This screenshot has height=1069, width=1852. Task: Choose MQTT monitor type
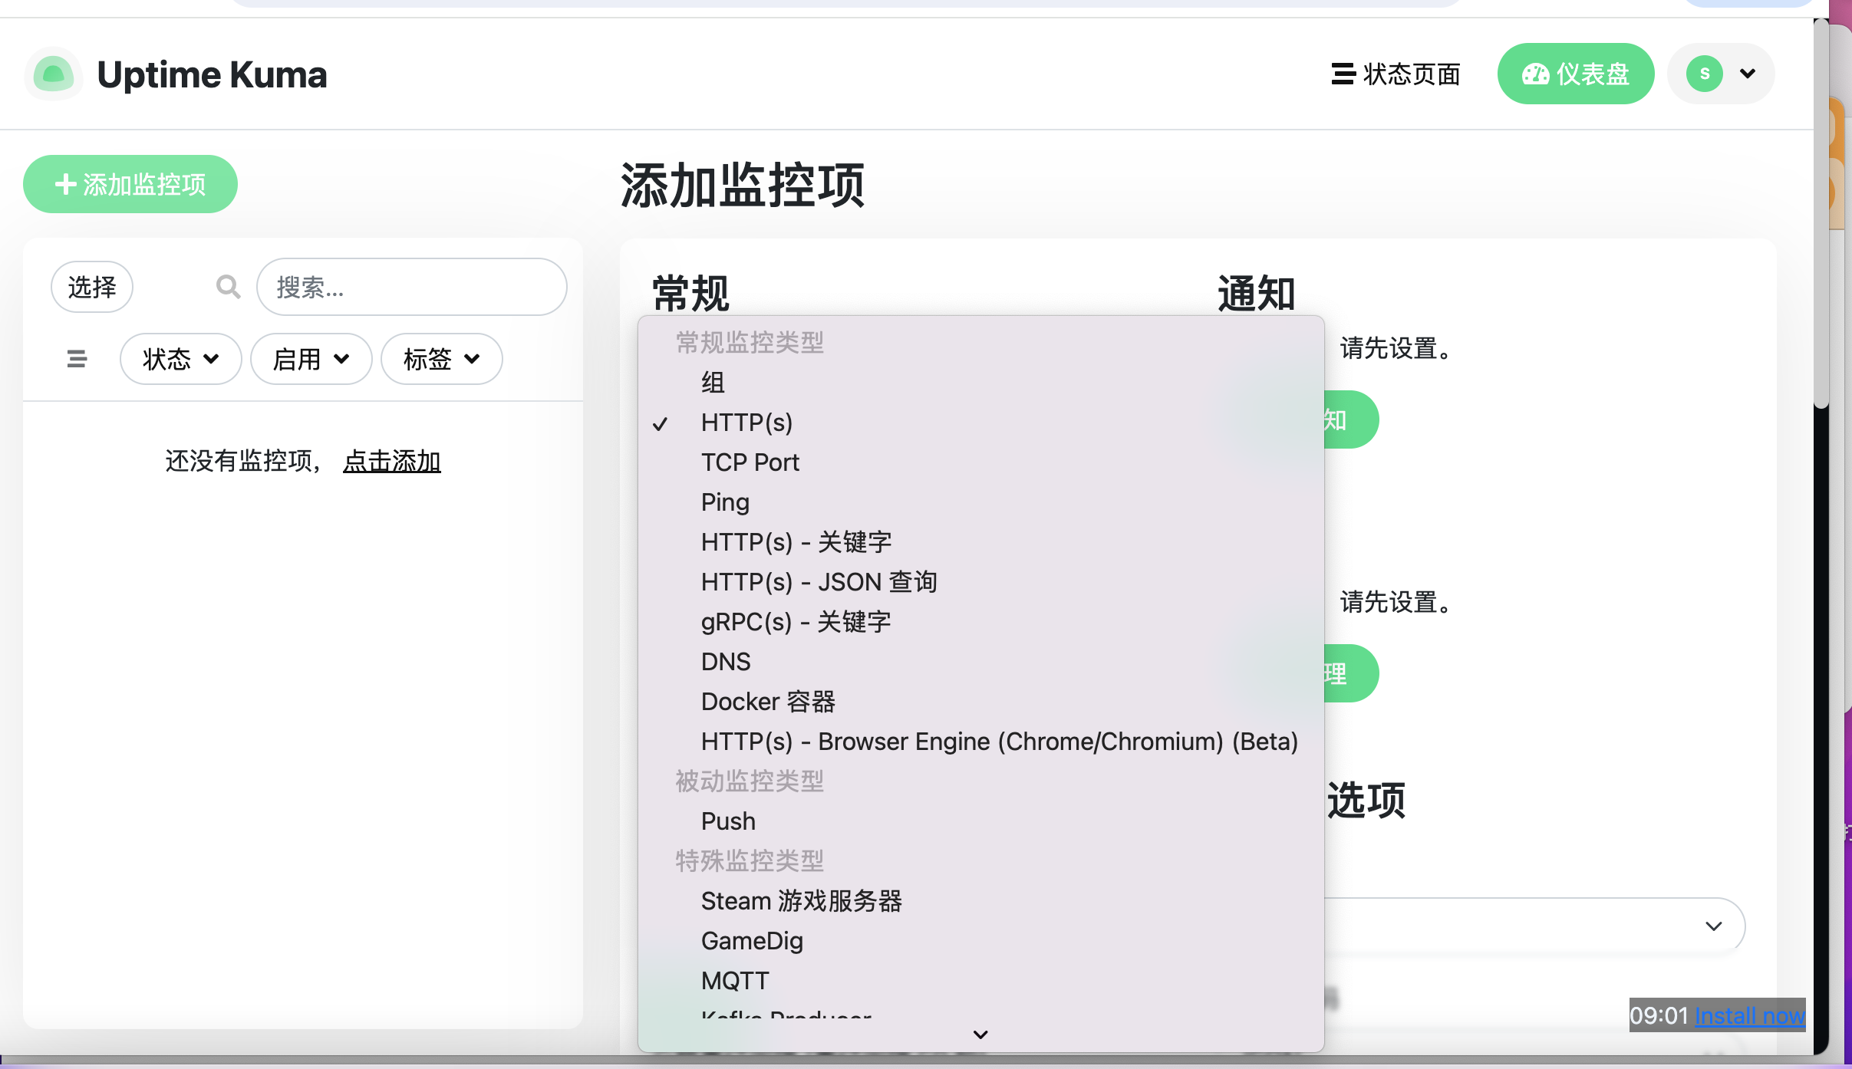click(x=980, y=980)
